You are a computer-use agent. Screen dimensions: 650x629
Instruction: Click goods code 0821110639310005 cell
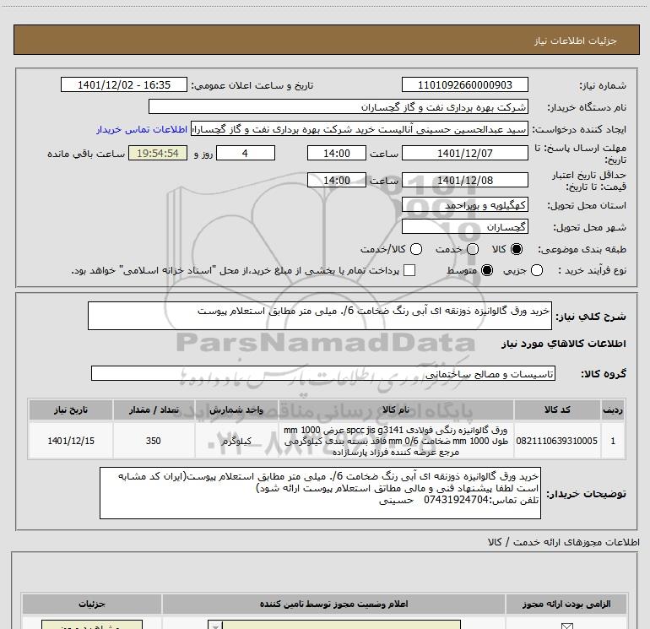coord(557,441)
